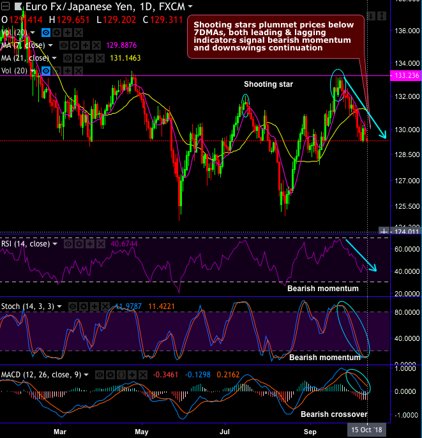This screenshot has width=422, height=438.
Task: Click the MACD line value -0.1298
Action: click(198, 375)
